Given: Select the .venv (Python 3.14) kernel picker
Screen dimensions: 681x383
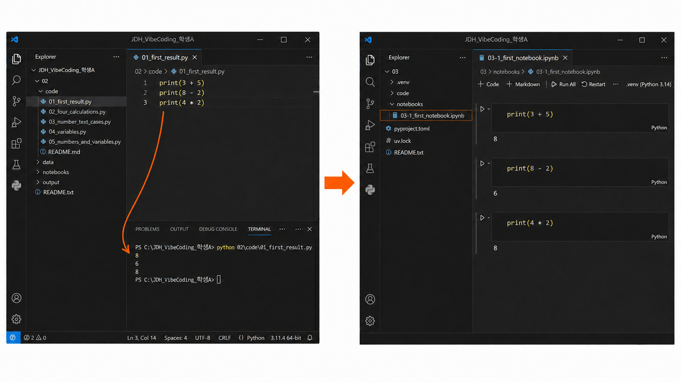Looking at the screenshot, I should tap(649, 84).
